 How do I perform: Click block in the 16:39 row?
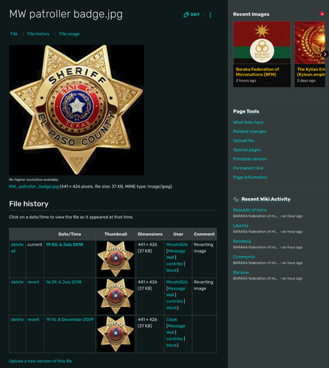[x=171, y=308]
